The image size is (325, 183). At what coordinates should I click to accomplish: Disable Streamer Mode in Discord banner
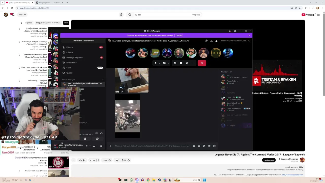178,35
